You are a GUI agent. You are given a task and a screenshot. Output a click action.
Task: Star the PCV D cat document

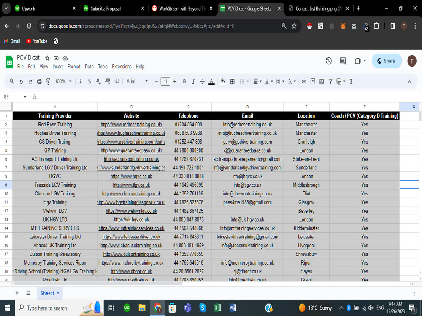[x=47, y=58]
